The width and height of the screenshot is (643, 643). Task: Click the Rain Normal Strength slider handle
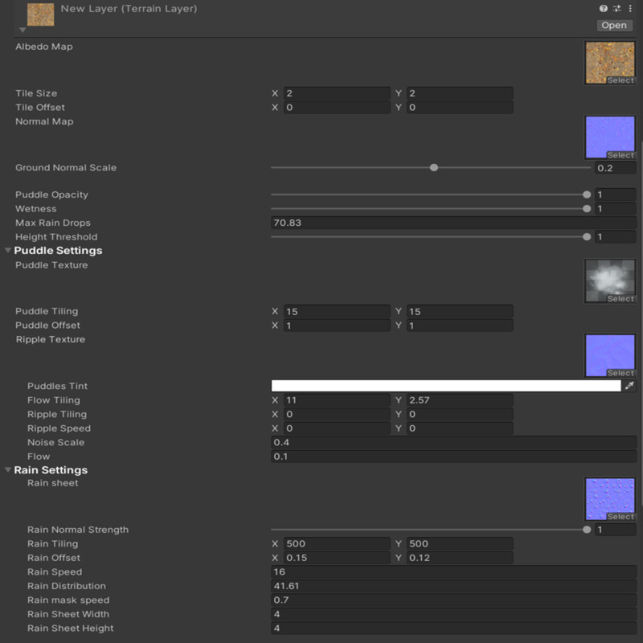coord(587,530)
